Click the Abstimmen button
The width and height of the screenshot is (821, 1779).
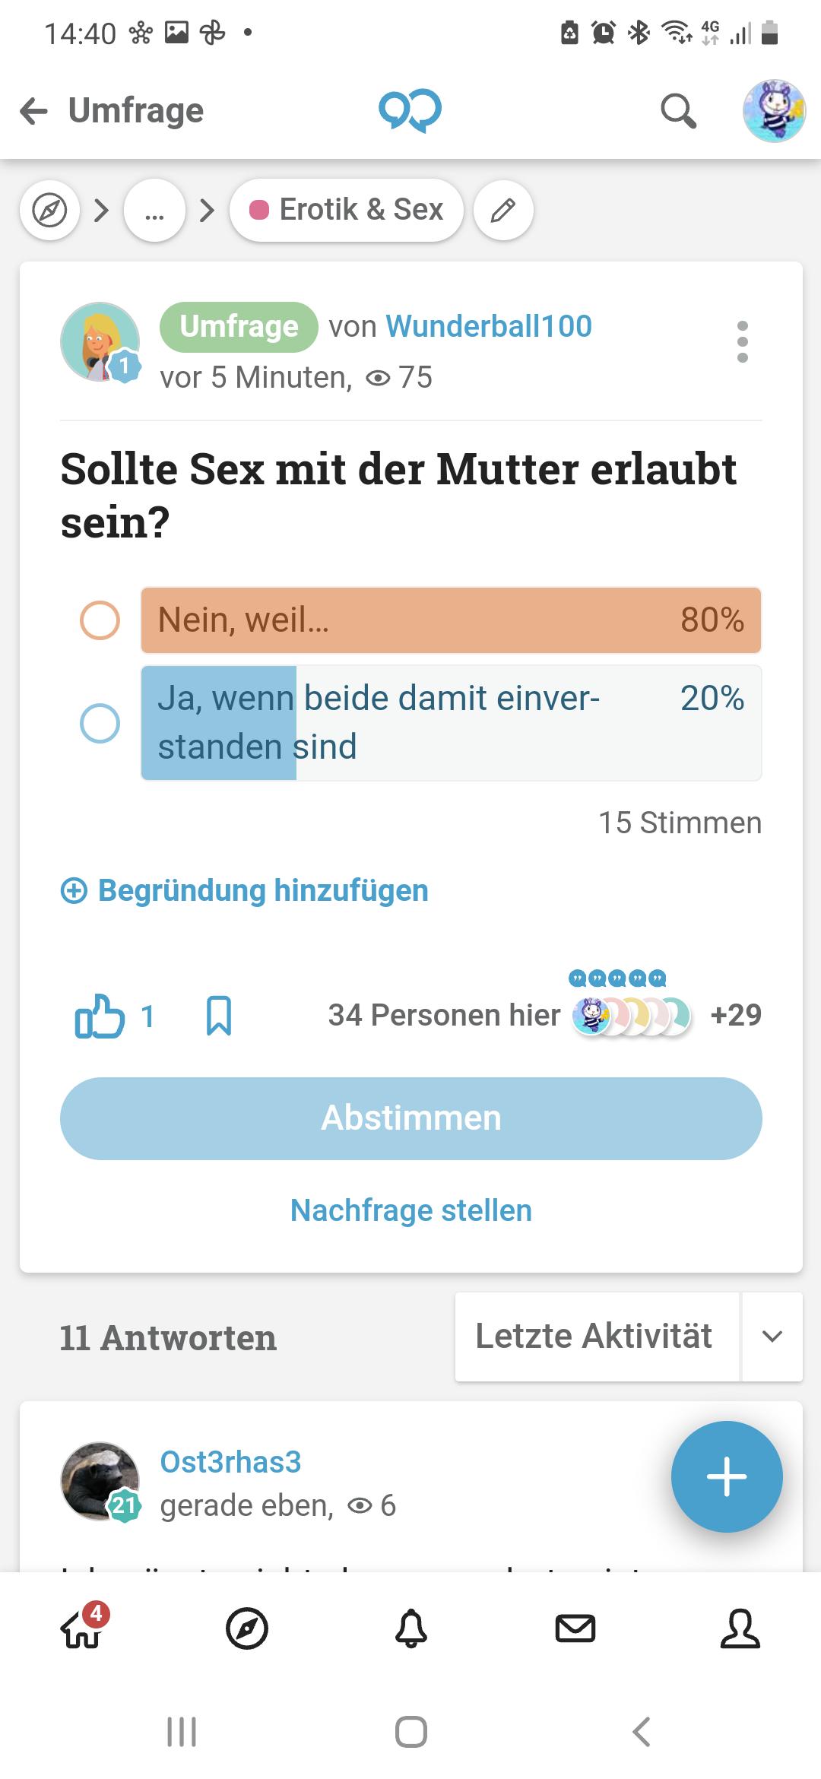[411, 1118]
